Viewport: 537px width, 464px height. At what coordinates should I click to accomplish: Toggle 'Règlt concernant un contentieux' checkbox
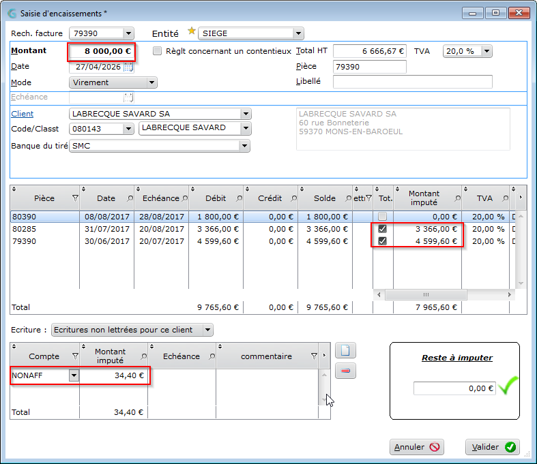157,51
